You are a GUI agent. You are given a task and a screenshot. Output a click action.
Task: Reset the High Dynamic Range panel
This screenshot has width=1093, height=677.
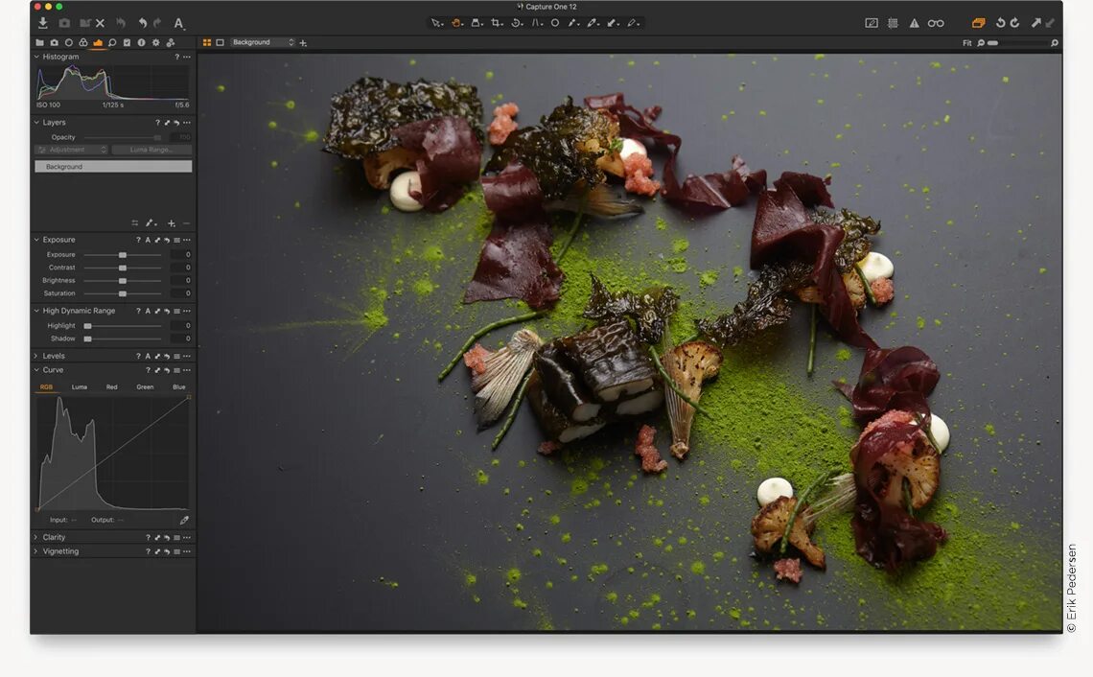[167, 311]
